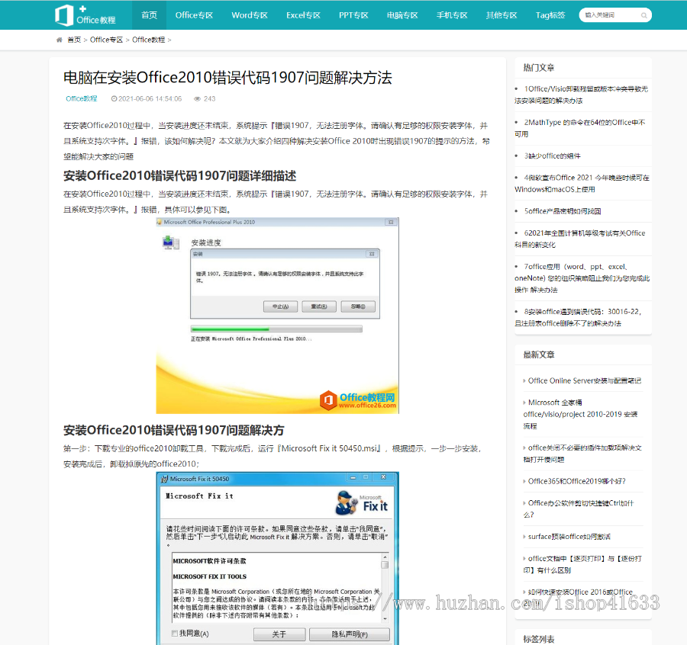Go to the Tag标签 menu item
The width and height of the screenshot is (687, 645).
[550, 15]
